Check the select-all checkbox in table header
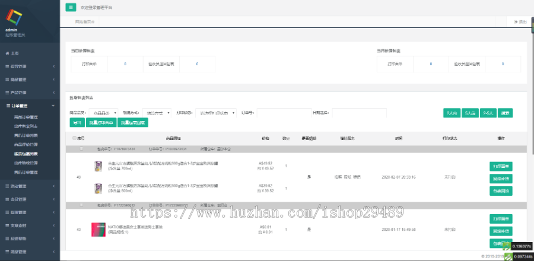The height and width of the screenshot is (261, 534). [x=74, y=138]
